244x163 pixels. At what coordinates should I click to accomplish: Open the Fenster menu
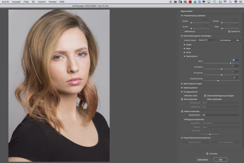click(52, 2)
